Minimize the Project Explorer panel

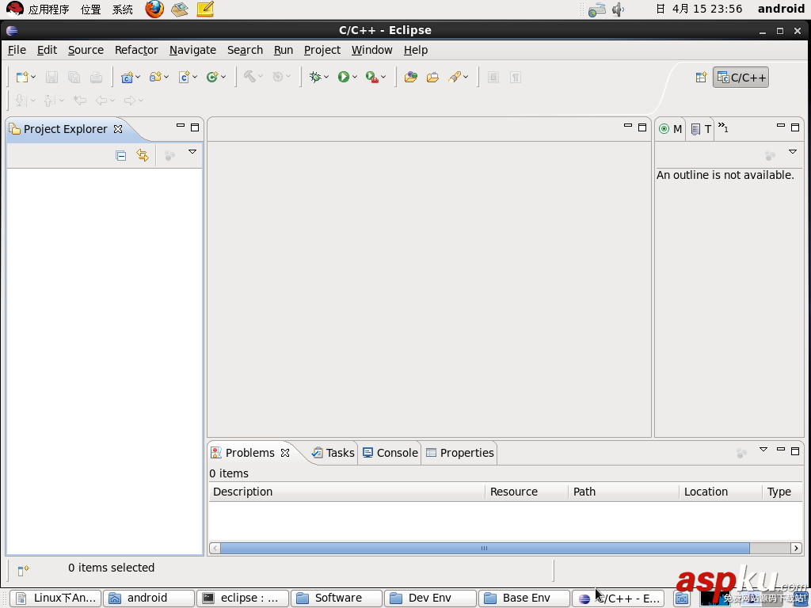click(x=181, y=125)
